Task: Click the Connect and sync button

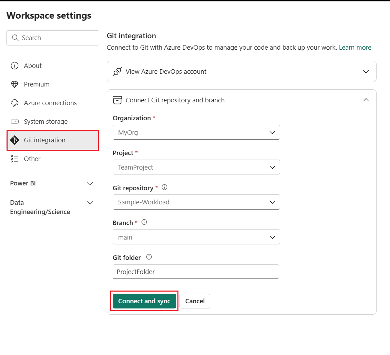Action: (144, 301)
